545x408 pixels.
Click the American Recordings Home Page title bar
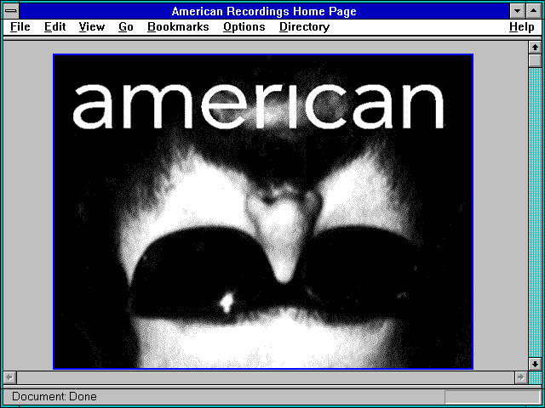264,11
